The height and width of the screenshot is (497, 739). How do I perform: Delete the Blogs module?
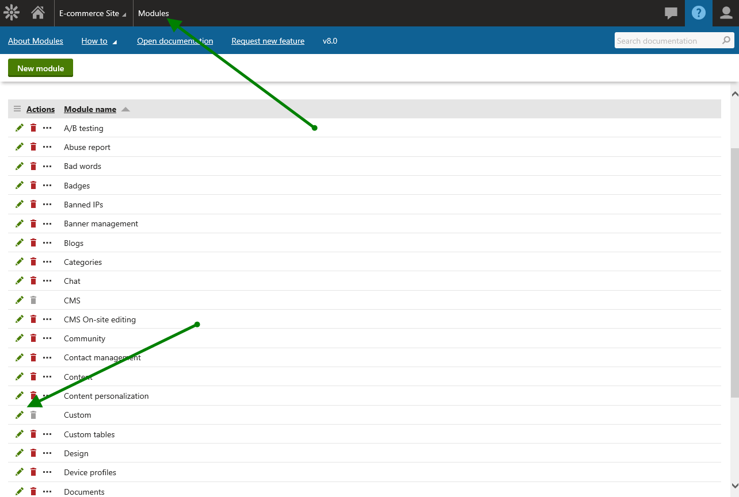click(33, 242)
